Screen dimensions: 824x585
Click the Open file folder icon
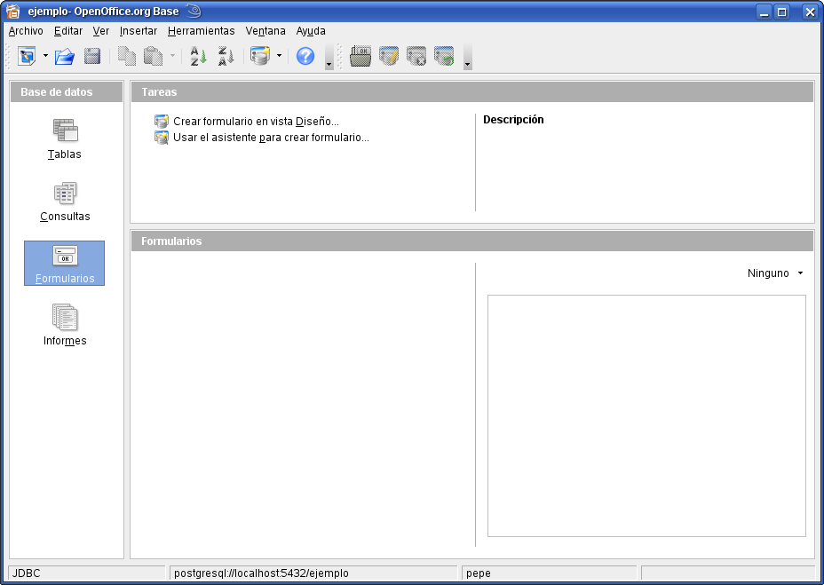[65, 56]
